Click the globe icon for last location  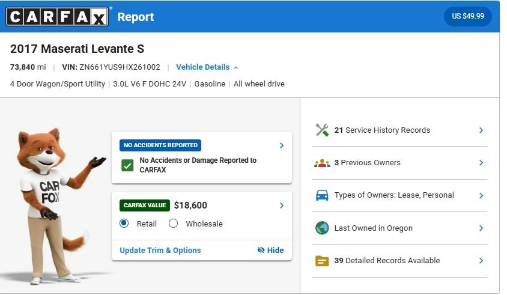(x=322, y=228)
